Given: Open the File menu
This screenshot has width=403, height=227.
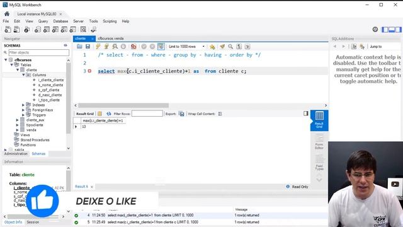Looking at the screenshot, I should 6,21.
